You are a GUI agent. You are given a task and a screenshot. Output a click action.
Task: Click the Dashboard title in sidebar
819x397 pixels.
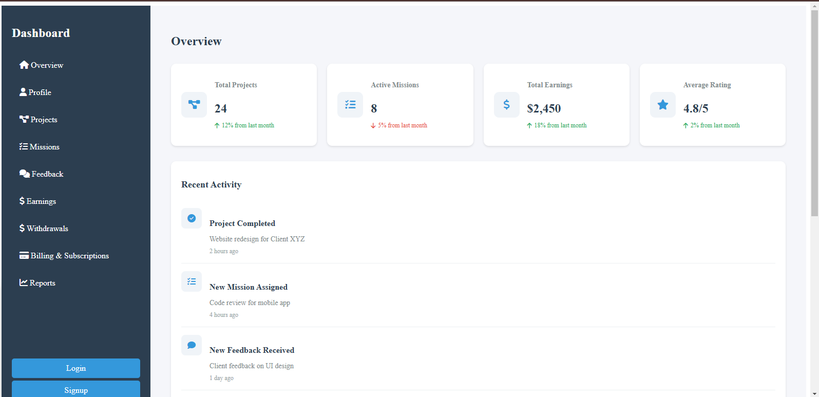pyautogui.click(x=41, y=33)
